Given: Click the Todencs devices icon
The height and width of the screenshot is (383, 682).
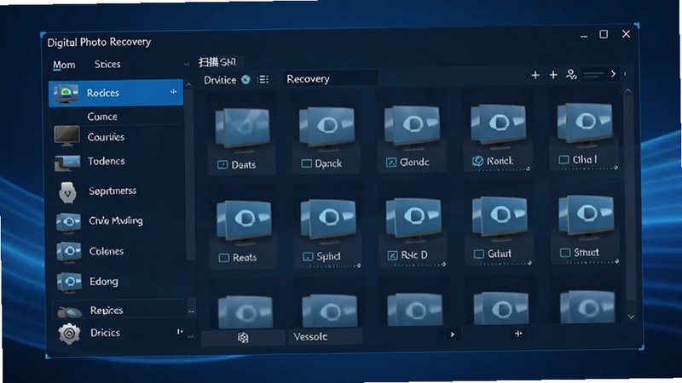Looking at the screenshot, I should click(67, 163).
